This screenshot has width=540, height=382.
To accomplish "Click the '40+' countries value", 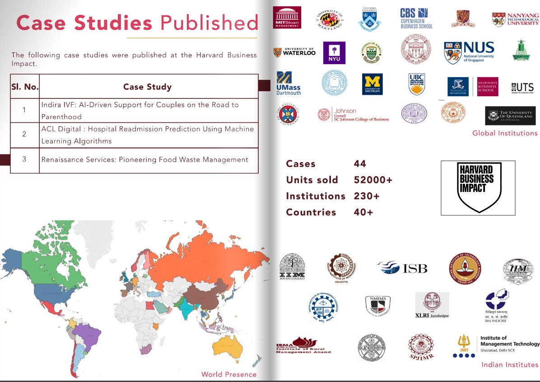I will pyautogui.click(x=363, y=212).
